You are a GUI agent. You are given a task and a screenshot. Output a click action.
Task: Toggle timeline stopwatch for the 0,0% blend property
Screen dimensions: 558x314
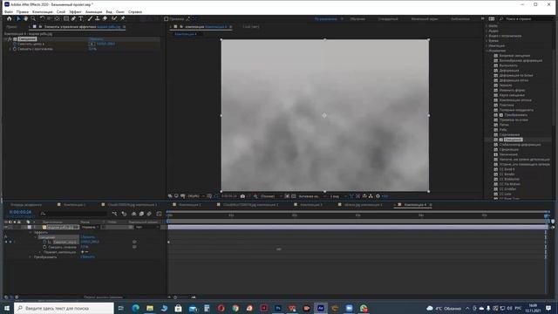[44, 247]
